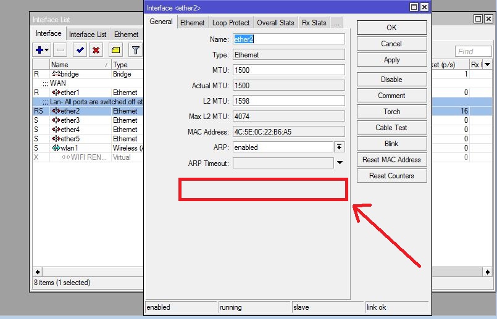Select Interface tab in Interface List window
The height and width of the screenshot is (319, 497).
[49, 33]
